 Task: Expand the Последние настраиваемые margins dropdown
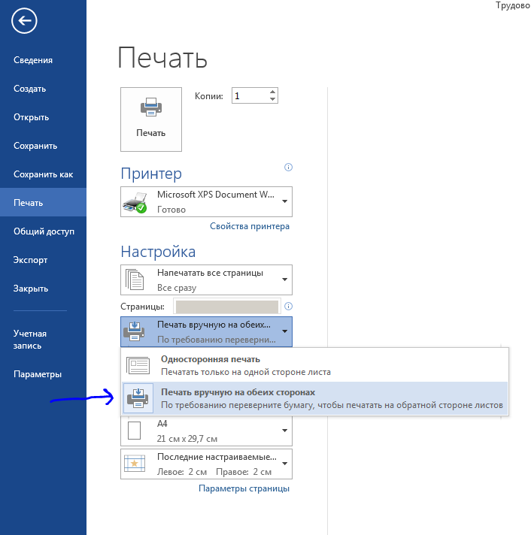206,464
